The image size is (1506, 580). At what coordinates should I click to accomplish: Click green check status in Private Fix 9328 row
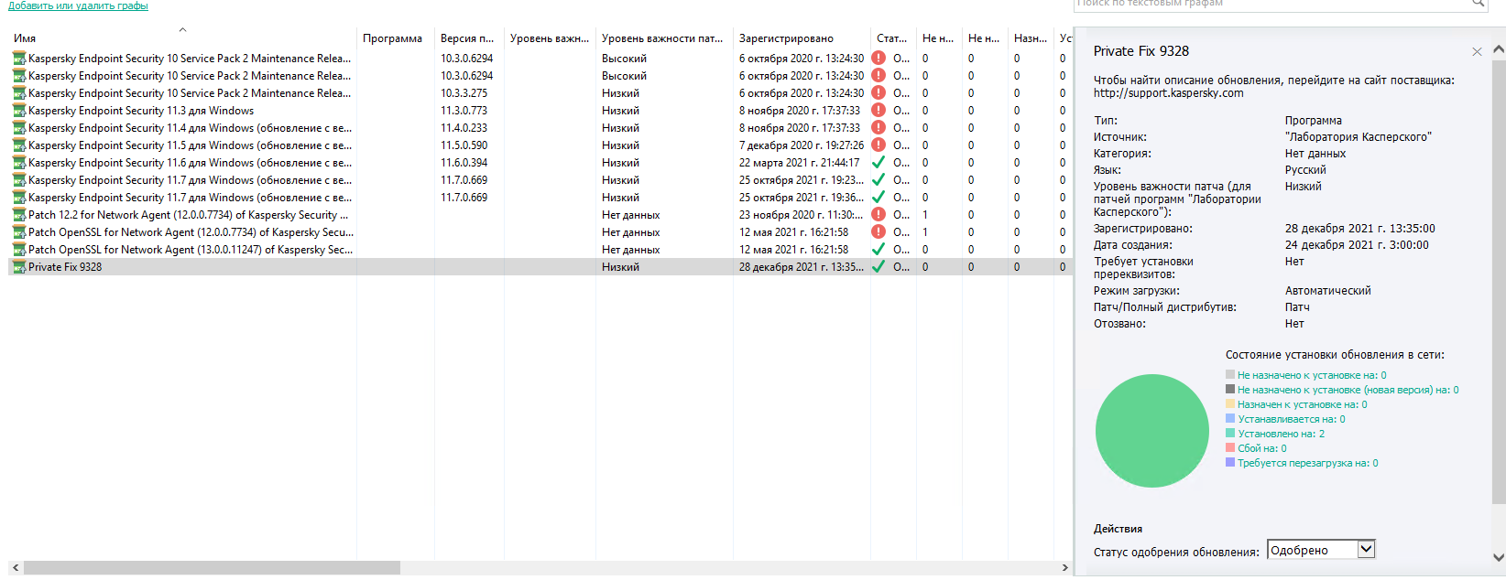pyautogui.click(x=878, y=267)
